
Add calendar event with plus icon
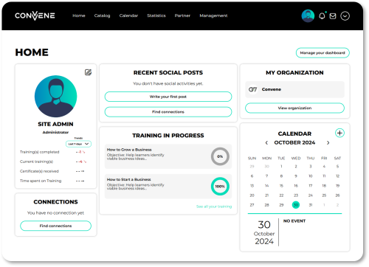point(339,133)
